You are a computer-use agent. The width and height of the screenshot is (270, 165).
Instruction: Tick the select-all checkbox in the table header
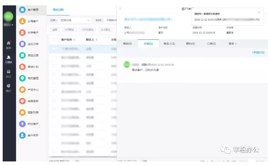click(x=54, y=39)
